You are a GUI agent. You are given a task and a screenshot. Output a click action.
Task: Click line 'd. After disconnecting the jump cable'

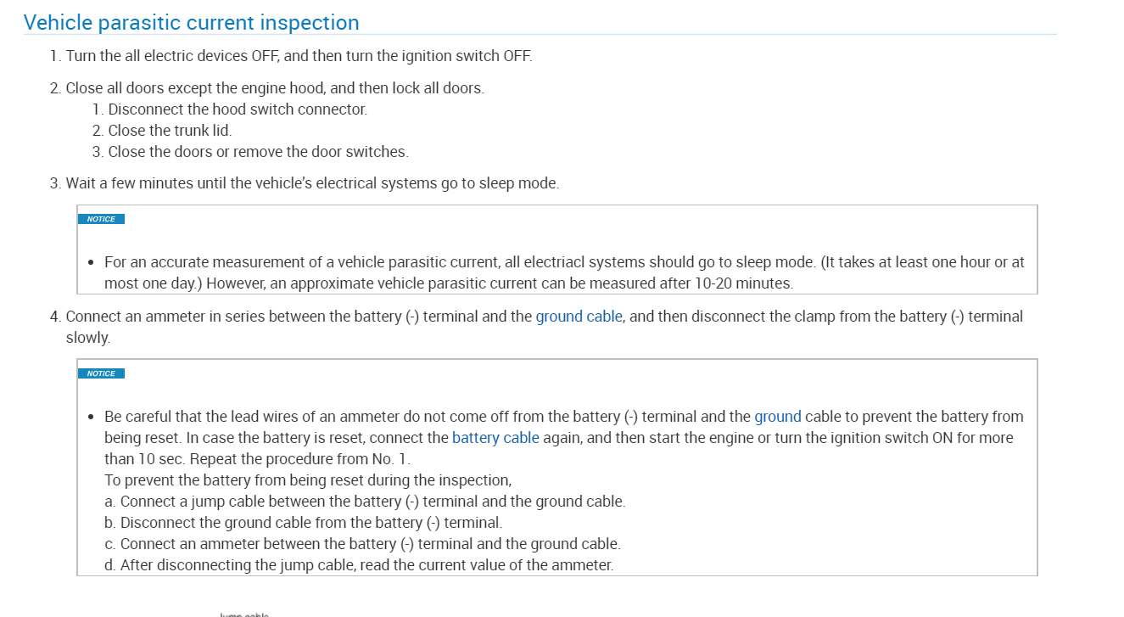[359, 565]
